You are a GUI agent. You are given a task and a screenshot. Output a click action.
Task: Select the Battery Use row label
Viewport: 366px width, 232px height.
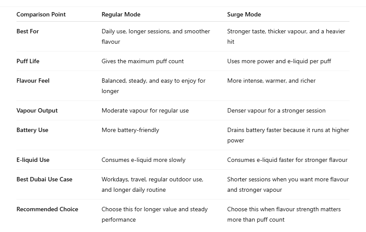click(32, 130)
